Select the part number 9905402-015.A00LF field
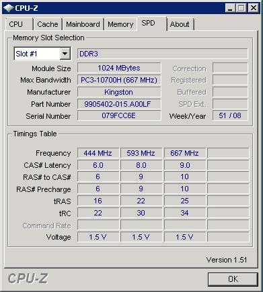Screen dimensions: 263x292 [119, 104]
